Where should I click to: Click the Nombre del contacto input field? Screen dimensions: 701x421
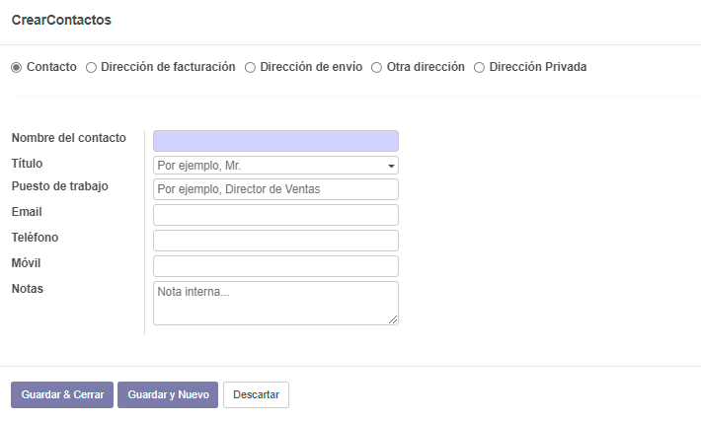coord(275,141)
